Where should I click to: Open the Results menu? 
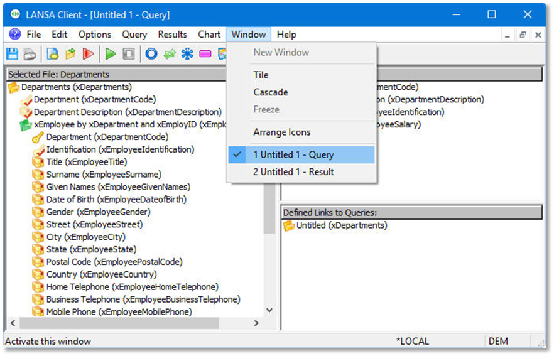(172, 35)
